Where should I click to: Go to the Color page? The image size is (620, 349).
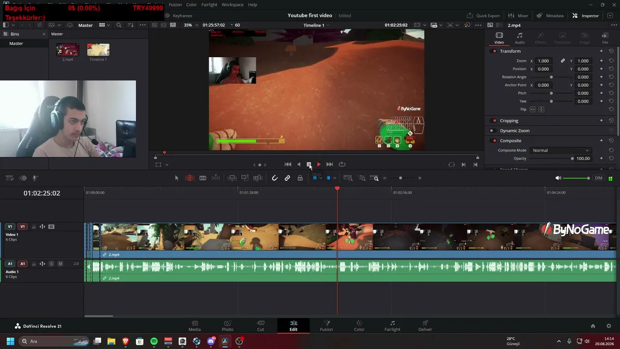click(x=359, y=326)
